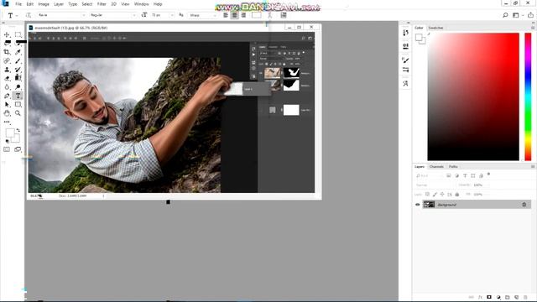This screenshot has height=302, width=537.
Task: Hide the Background layer visibility eye
Action: pyautogui.click(x=418, y=205)
